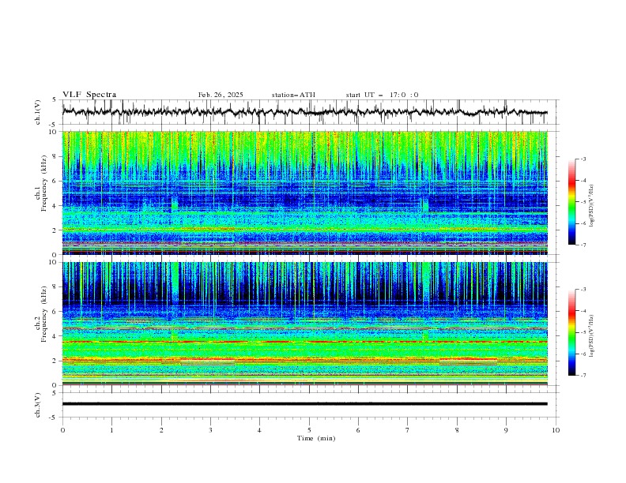Select the ch.2 "Frequency (kHz)" axis label

tap(44, 314)
